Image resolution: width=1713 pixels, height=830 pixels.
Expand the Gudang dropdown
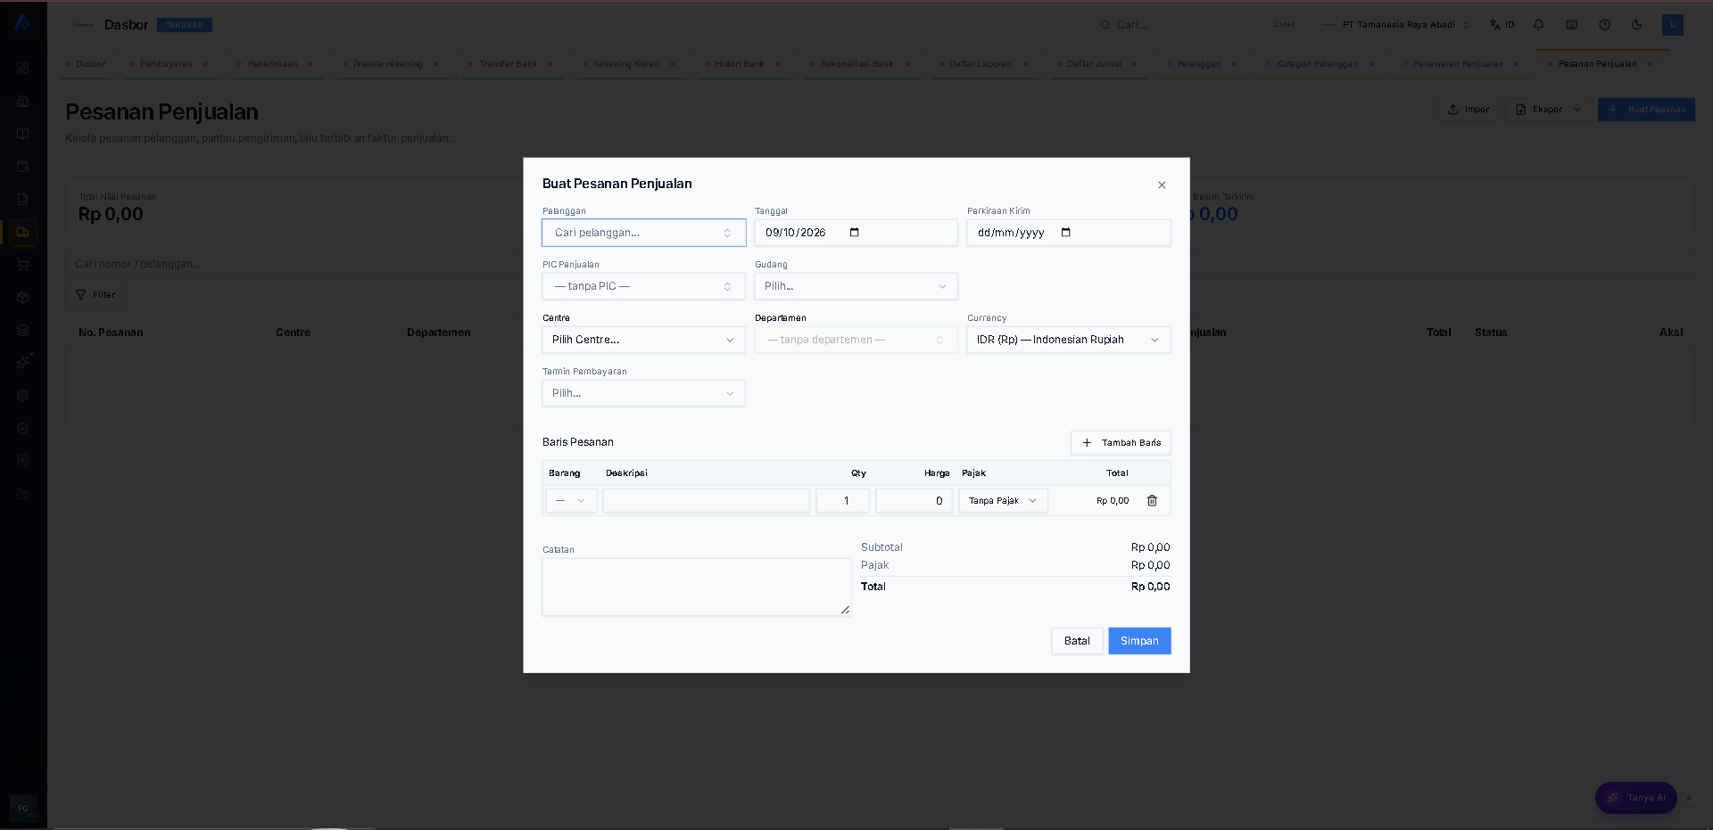[x=856, y=286]
